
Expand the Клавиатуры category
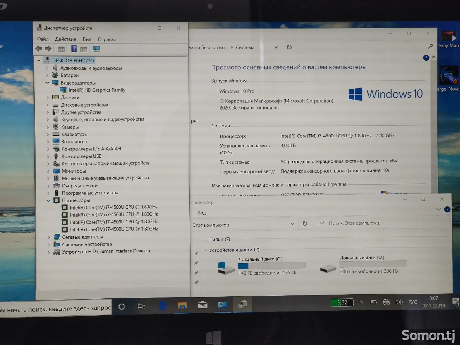48,134
